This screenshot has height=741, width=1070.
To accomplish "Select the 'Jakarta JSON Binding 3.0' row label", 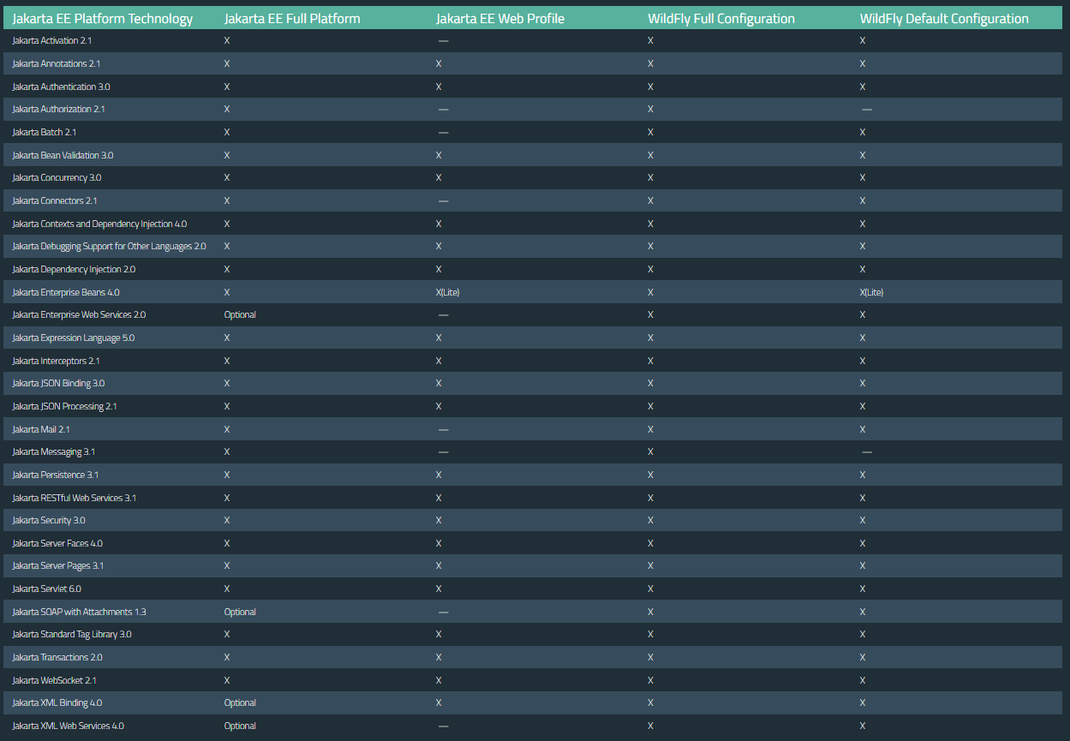I will 58,384.
